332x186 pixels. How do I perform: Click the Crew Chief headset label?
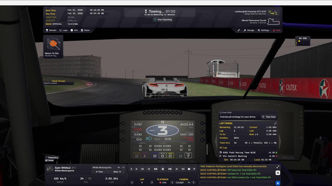(225, 113)
